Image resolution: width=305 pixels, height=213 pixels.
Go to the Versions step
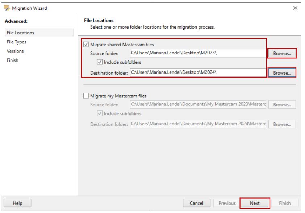(15, 51)
